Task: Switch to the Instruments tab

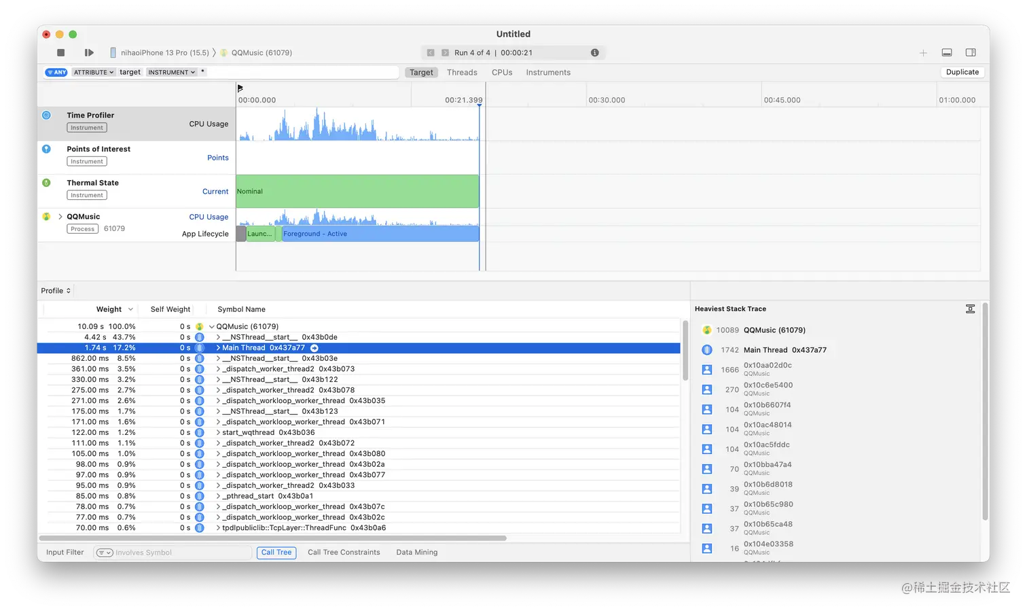Action: click(548, 72)
